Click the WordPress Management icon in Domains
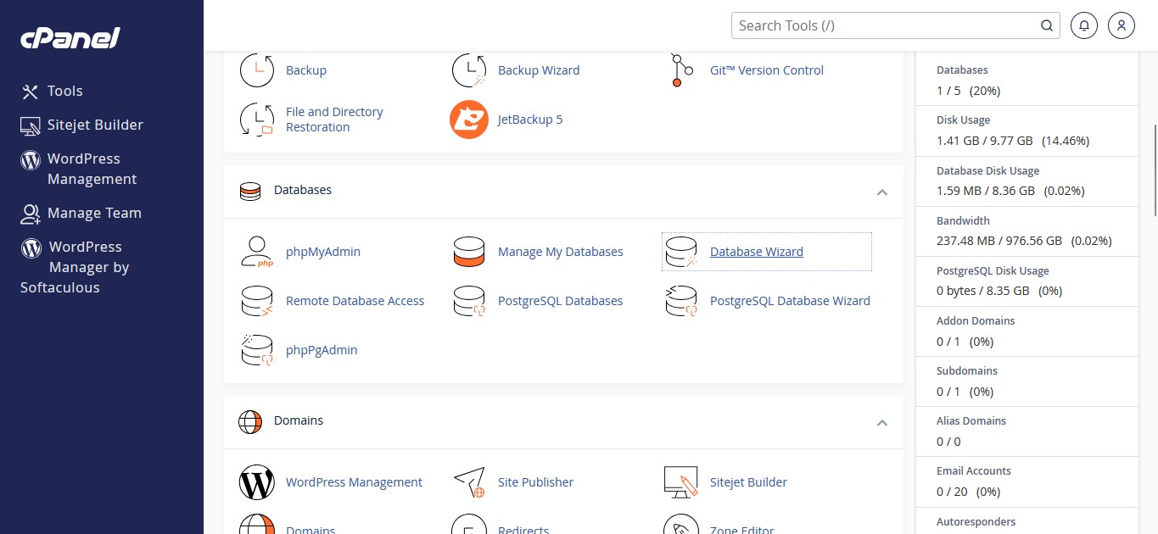The height and width of the screenshot is (534, 1158). tap(257, 482)
